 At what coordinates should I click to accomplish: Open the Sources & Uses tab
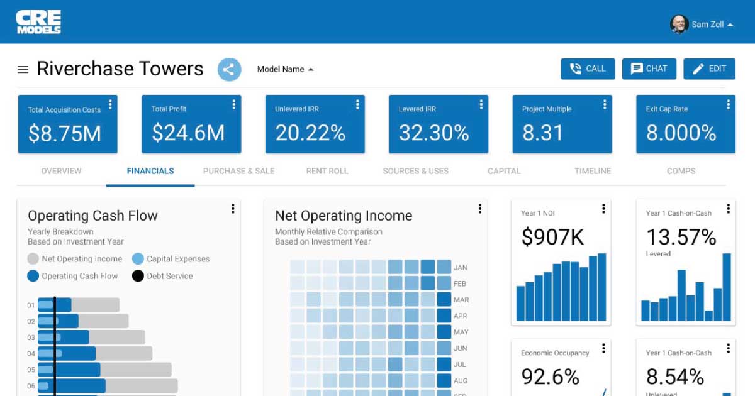pyautogui.click(x=415, y=170)
